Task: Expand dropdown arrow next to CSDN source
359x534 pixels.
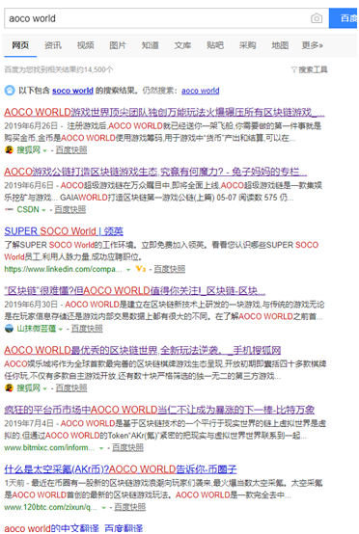Action: pos(43,210)
